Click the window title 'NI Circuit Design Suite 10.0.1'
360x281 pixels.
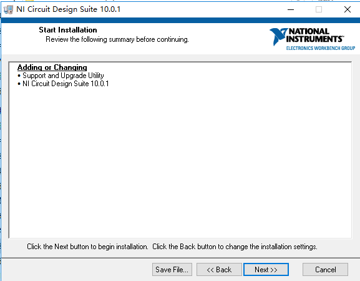pyautogui.click(x=69, y=9)
